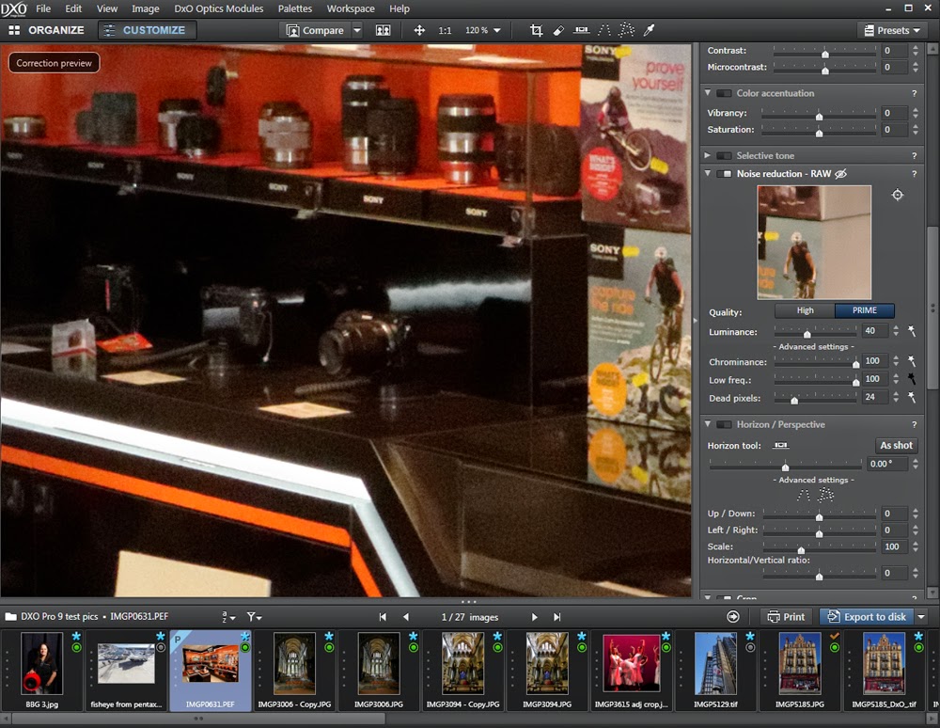Click the Compare button
The width and height of the screenshot is (940, 728).
click(315, 30)
